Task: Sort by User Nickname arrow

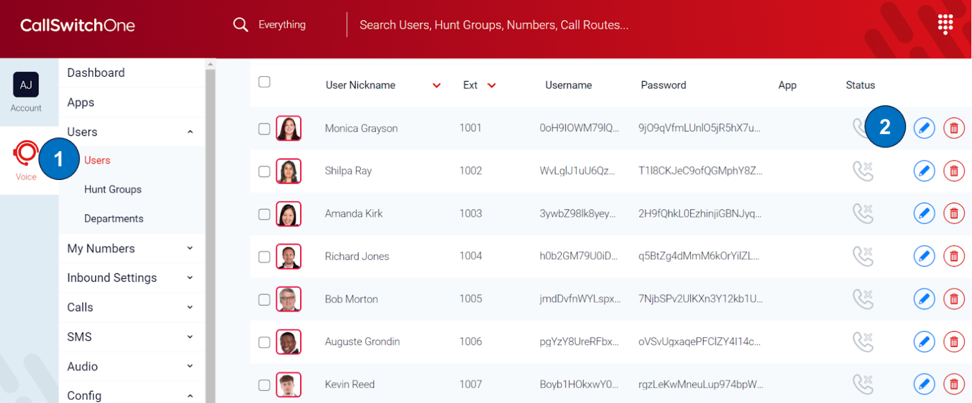Action: (437, 85)
